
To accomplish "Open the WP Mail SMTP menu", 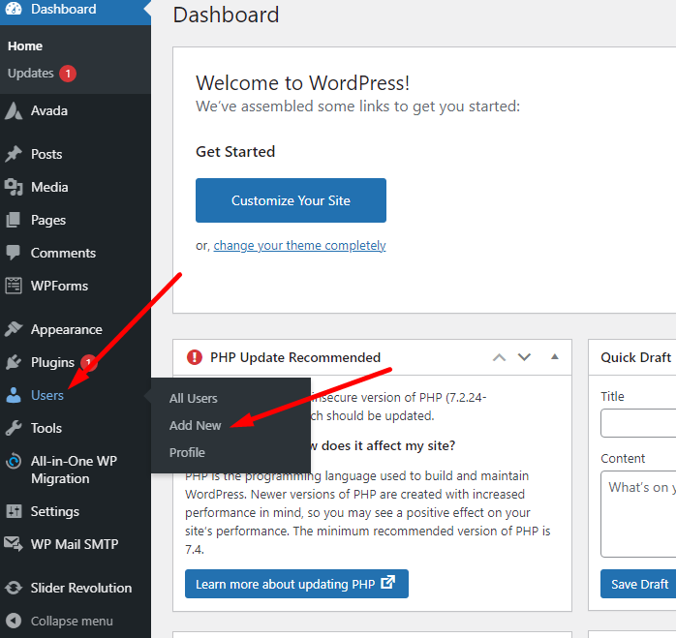I will click(x=75, y=544).
